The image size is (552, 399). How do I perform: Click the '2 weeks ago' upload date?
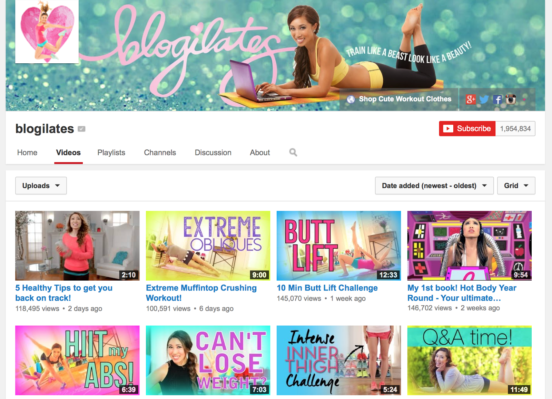[480, 308]
